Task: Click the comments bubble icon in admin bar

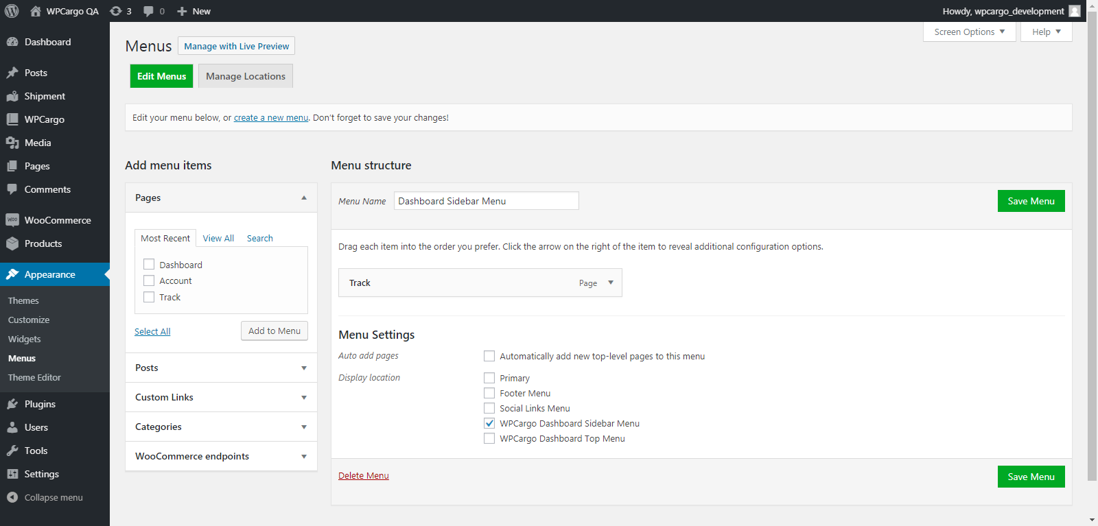Action: [x=148, y=11]
